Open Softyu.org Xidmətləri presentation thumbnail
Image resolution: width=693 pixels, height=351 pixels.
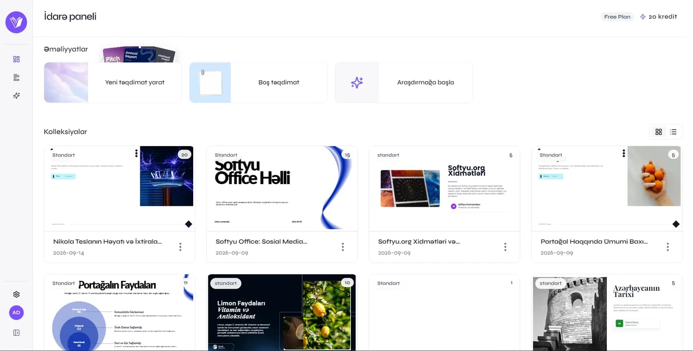(444, 188)
